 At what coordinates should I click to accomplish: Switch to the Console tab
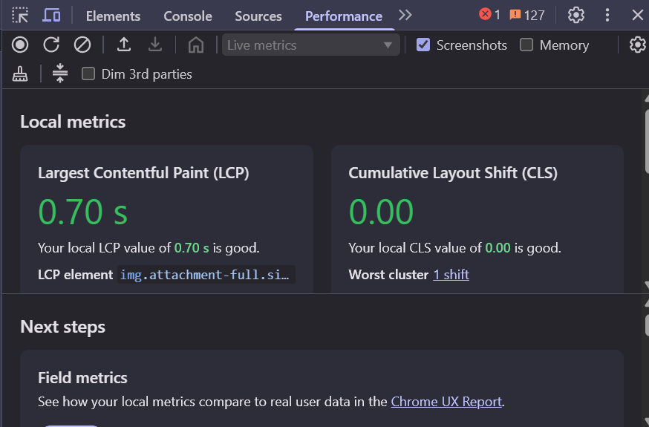[188, 16]
